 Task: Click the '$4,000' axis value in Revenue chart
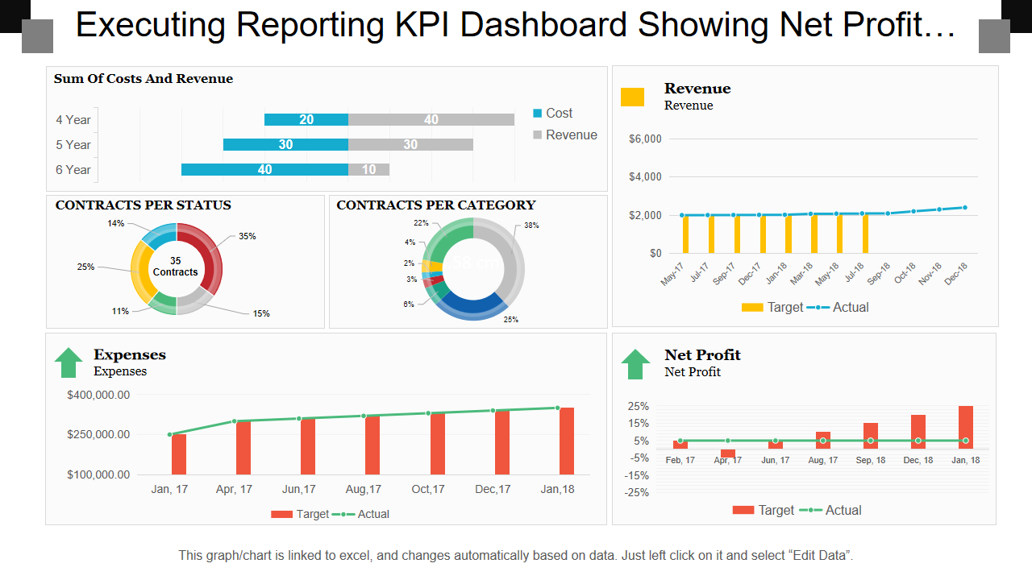coord(645,176)
